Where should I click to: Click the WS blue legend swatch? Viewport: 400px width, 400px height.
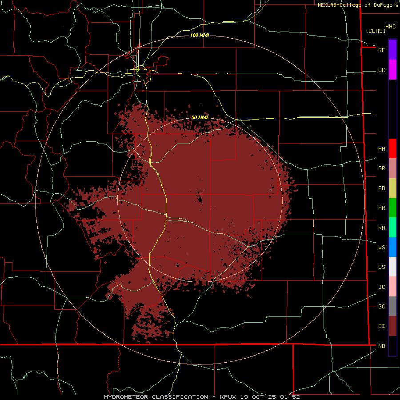click(x=392, y=247)
